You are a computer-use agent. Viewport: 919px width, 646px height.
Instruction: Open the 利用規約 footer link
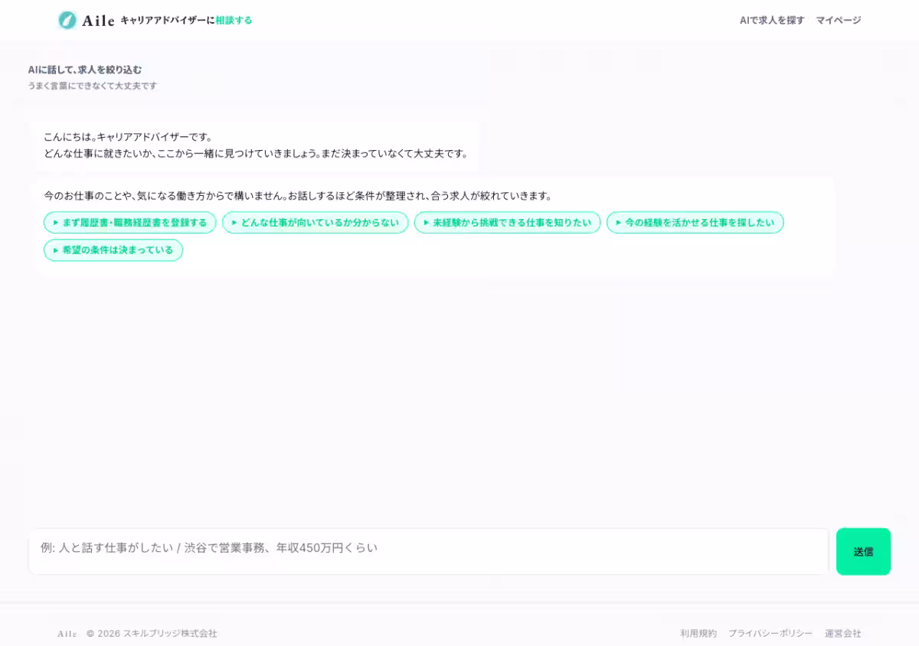[698, 634]
